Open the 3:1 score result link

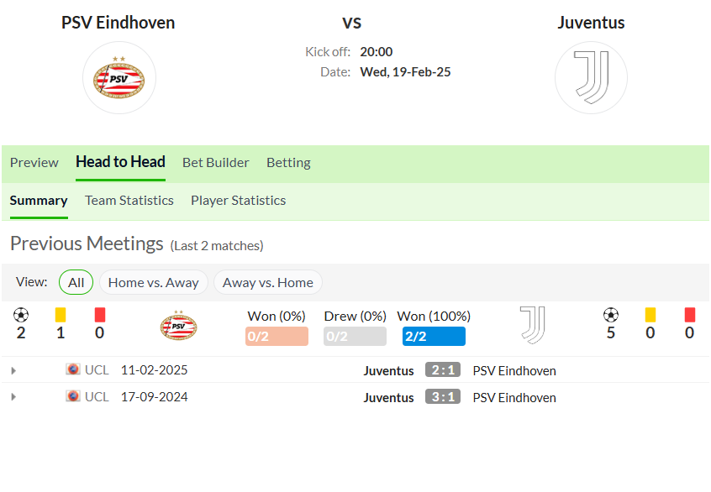(x=443, y=396)
